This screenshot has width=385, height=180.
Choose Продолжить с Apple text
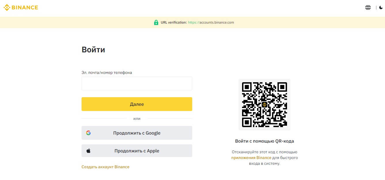point(137,151)
